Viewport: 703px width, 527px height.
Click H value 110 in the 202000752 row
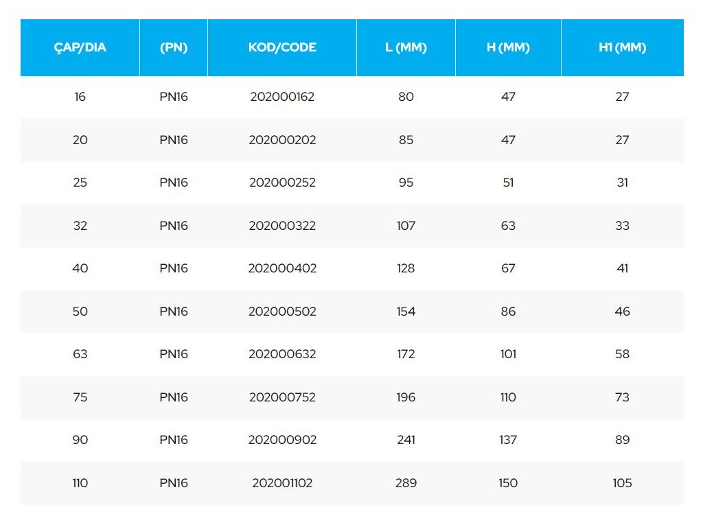click(x=508, y=397)
